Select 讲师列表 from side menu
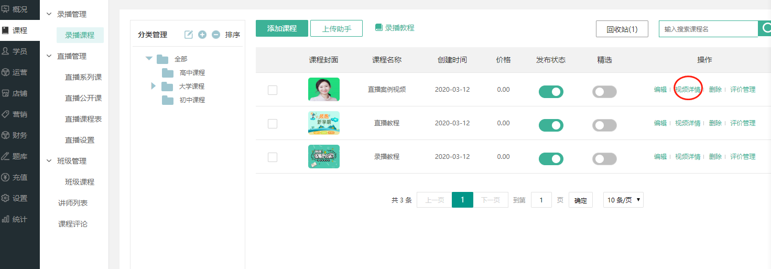771x269 pixels. (73, 203)
